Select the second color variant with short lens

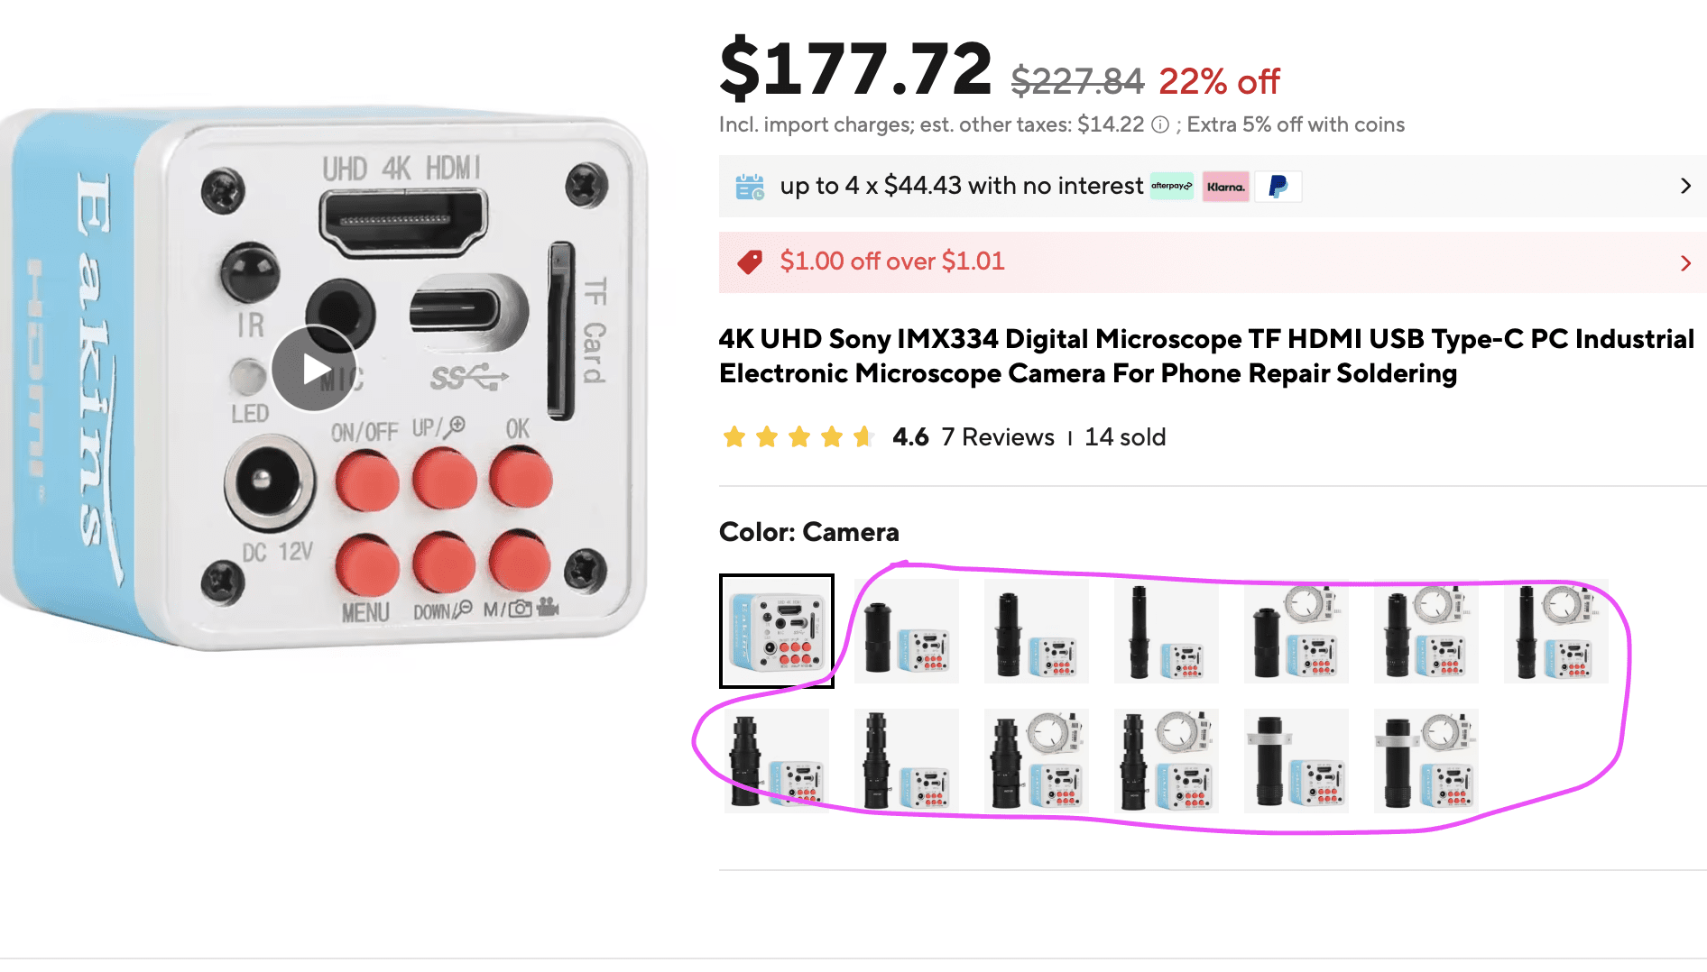pyautogui.click(x=906, y=631)
